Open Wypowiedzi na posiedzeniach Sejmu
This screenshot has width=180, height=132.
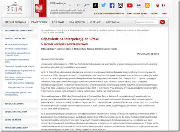point(17,61)
